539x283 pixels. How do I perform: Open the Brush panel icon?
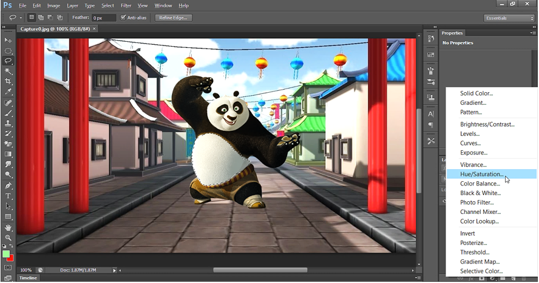(431, 71)
